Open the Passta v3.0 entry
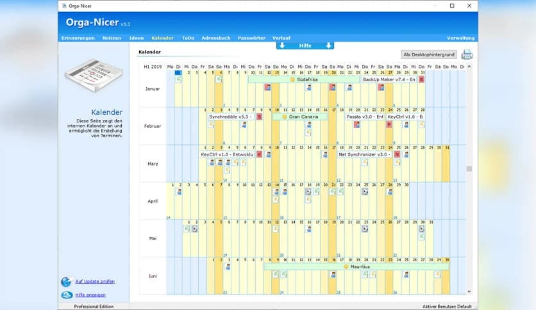Screen dimensions: 536x310 (365, 117)
